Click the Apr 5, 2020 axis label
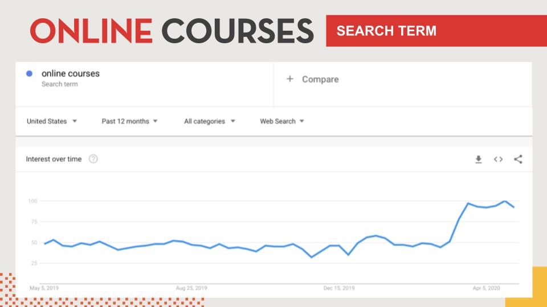This screenshot has width=547, height=307. click(486, 288)
